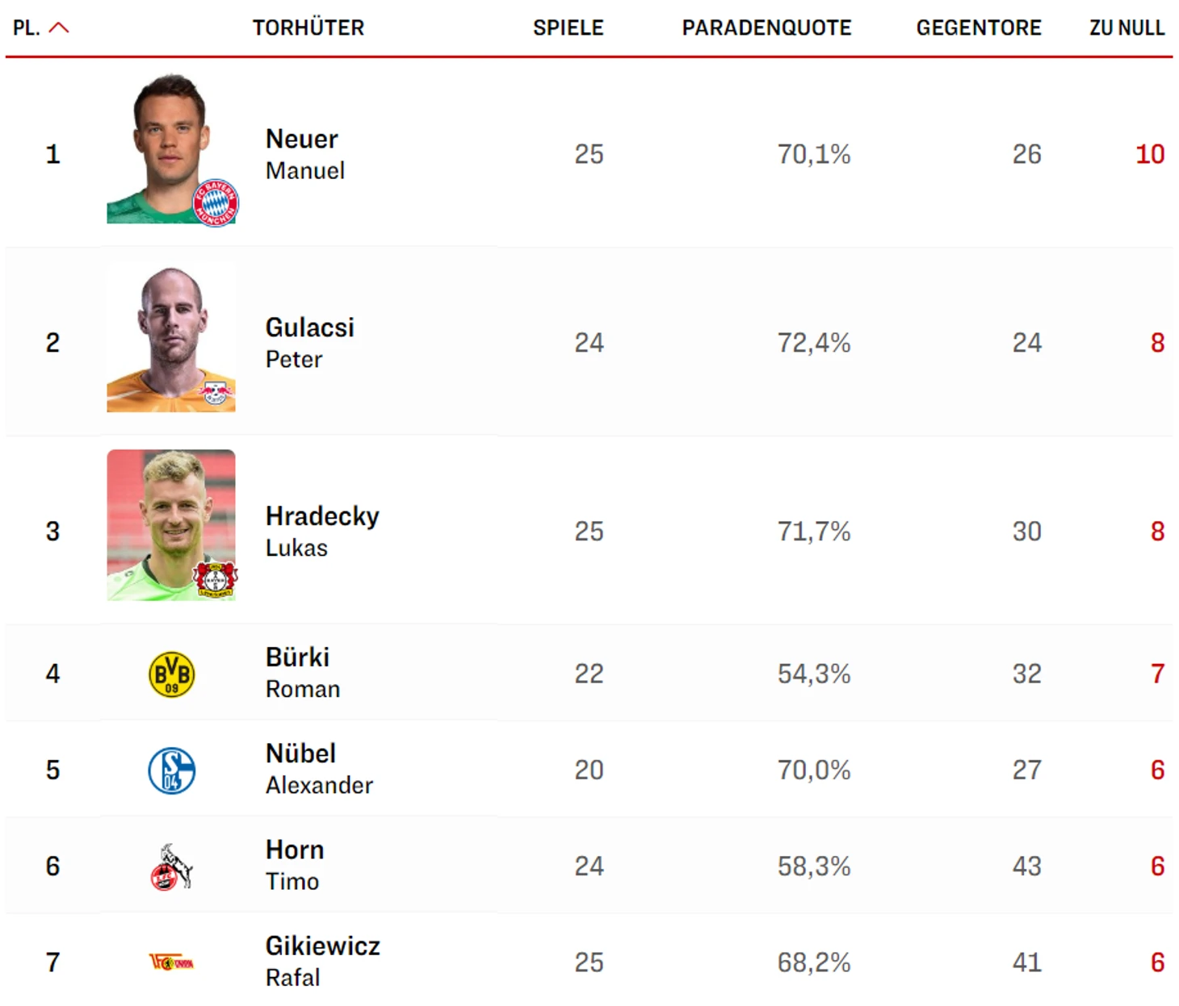Image resolution: width=1179 pixels, height=1006 pixels.
Task: Open Manuel Neuer's player profile photo
Action: (x=171, y=148)
